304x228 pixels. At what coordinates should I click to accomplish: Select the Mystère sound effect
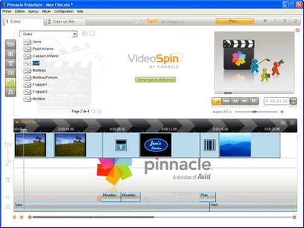click(35, 98)
